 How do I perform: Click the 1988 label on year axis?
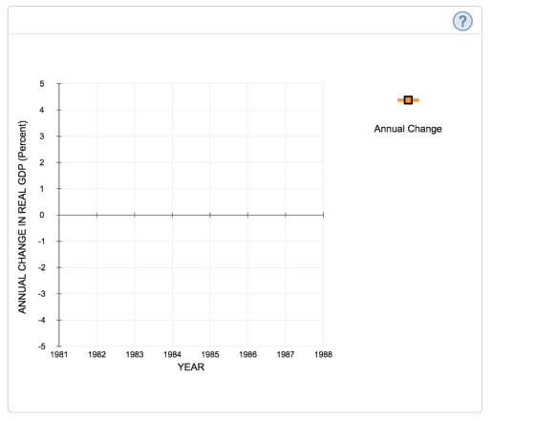pyautogui.click(x=323, y=354)
